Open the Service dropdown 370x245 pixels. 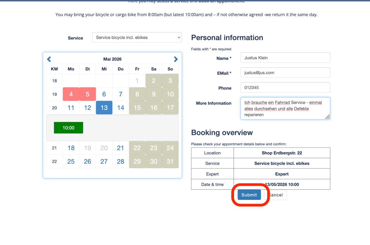point(137,38)
